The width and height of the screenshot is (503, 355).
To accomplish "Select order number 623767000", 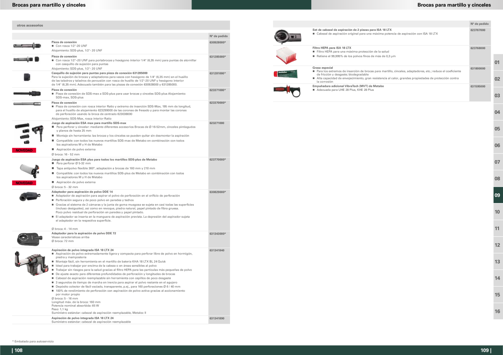I will coord(478,30).
